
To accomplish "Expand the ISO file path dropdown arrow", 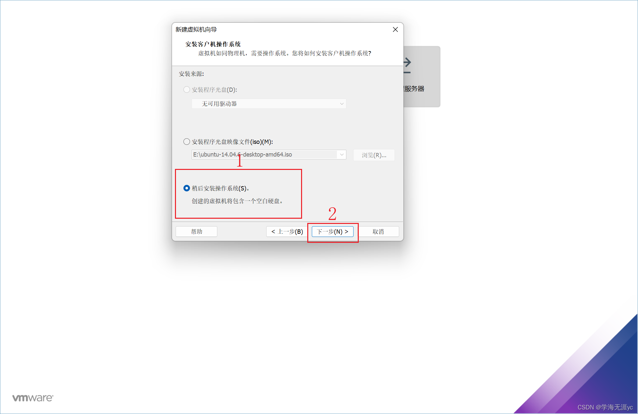I will [x=342, y=155].
